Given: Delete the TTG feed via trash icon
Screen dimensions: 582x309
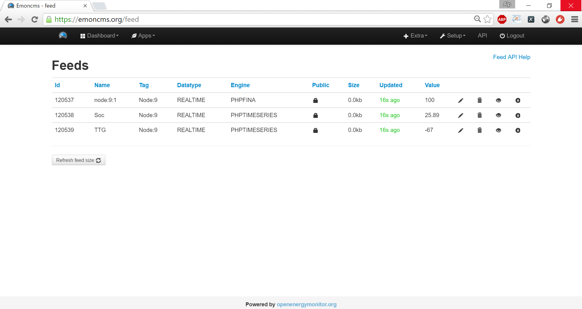Looking at the screenshot, I should pyautogui.click(x=479, y=130).
